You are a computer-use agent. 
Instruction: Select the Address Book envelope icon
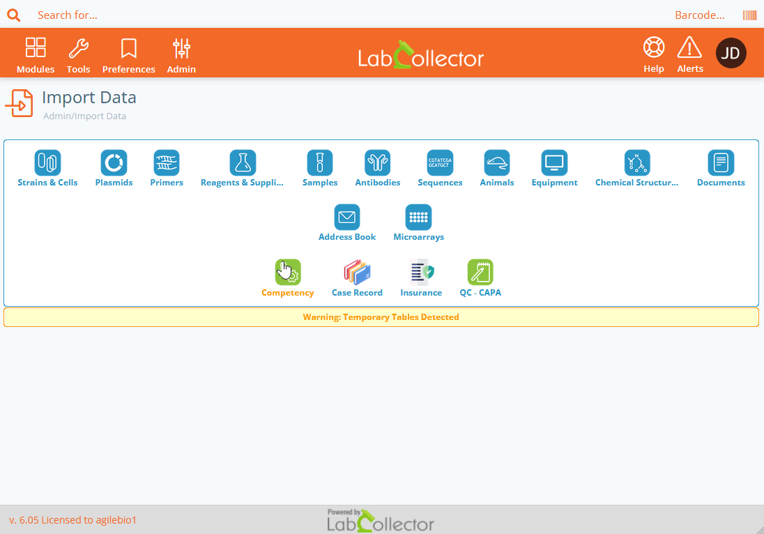347,217
